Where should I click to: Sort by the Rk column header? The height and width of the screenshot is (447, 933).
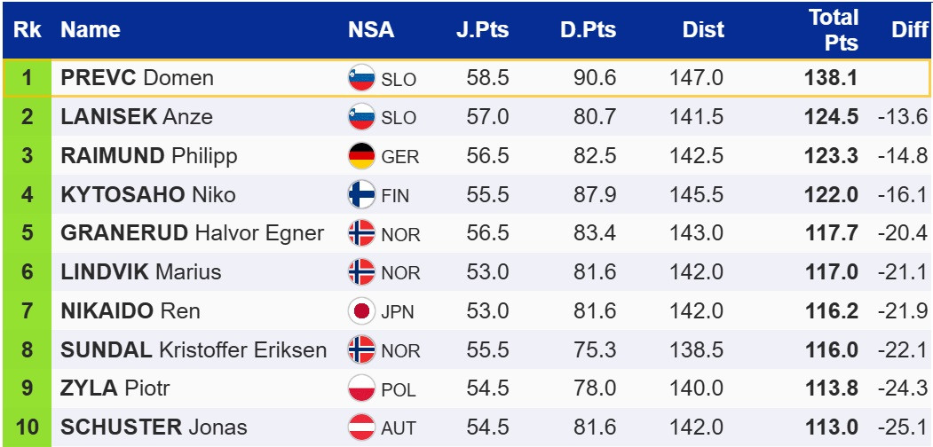(27, 29)
